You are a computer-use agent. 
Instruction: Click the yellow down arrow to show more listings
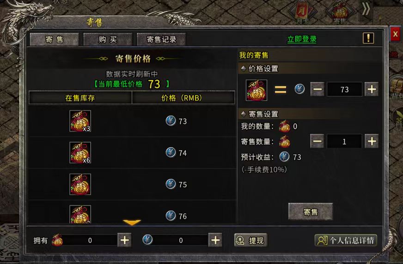point(132,222)
